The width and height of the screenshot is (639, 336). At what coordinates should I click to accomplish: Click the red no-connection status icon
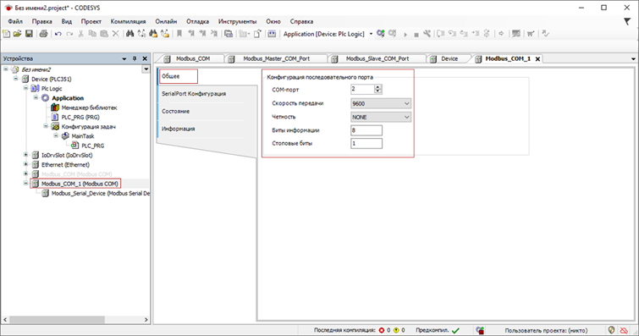(624, 330)
